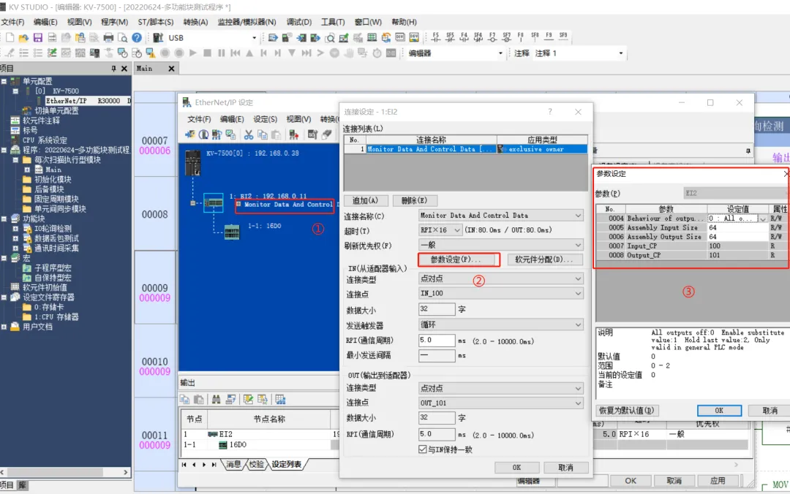Open the 发送触发器 dropdown
This screenshot has height=494, width=790.
(x=579, y=325)
